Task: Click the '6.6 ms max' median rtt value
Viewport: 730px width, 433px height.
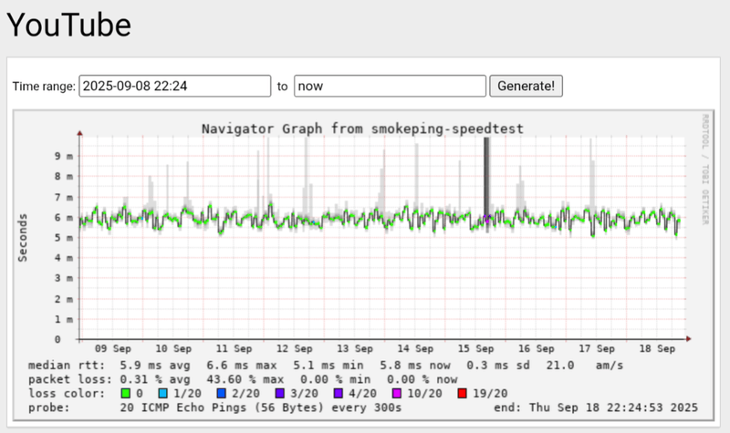Action: (x=242, y=366)
